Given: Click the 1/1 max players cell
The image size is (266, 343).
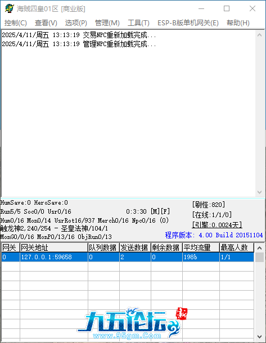Looking at the screenshot, I should (237, 257).
